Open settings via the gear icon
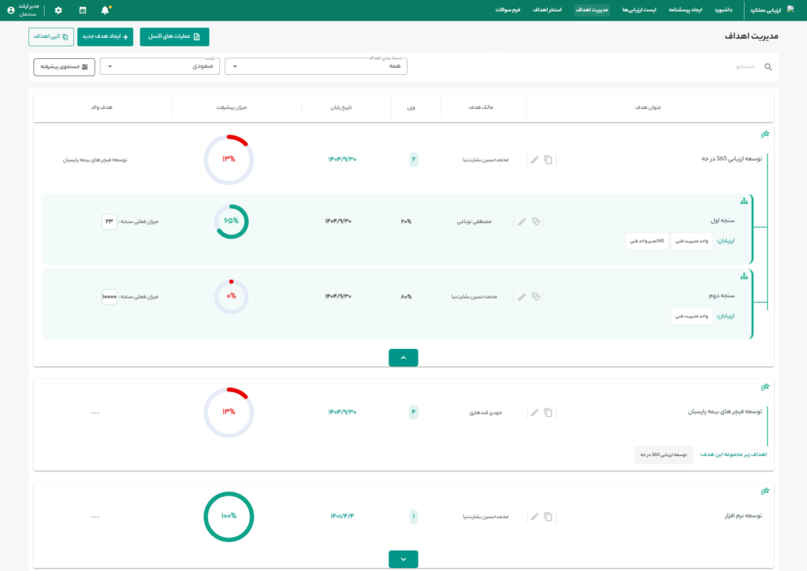Viewport: 807px width, 571px height. (x=58, y=10)
